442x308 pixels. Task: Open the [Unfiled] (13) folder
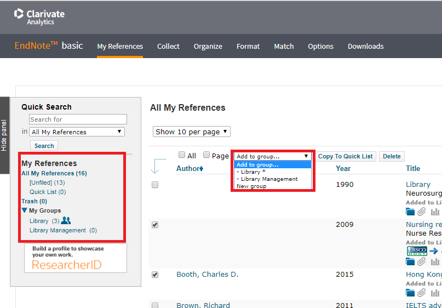(x=47, y=182)
